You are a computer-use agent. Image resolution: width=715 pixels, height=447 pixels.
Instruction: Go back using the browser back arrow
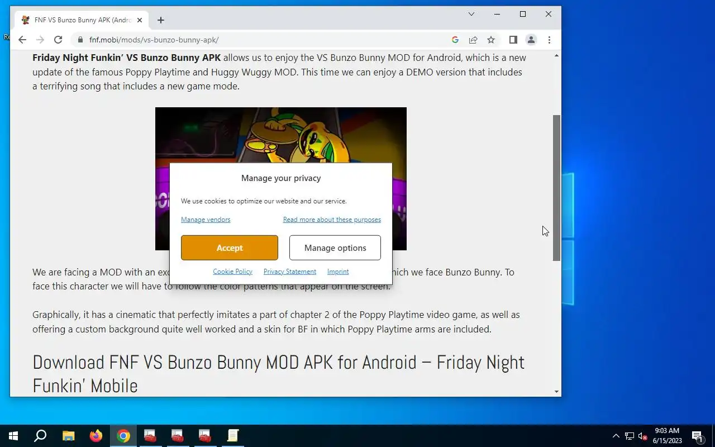[x=22, y=40]
